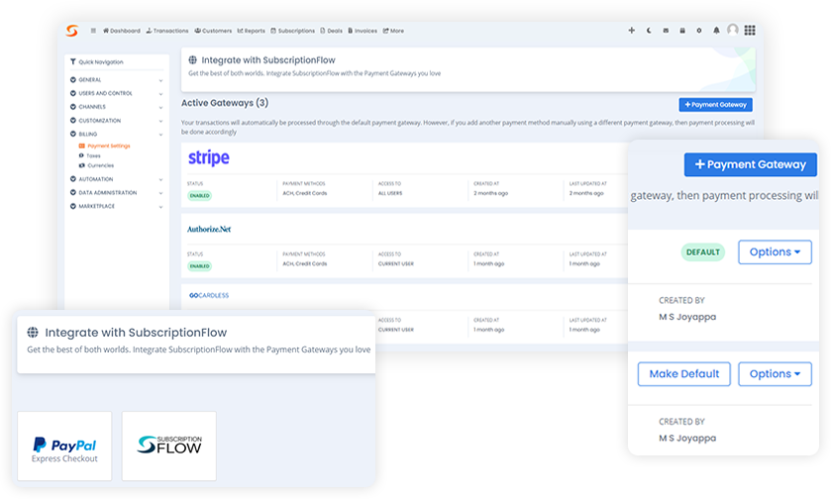The height and width of the screenshot is (499, 831).
Task: Open the Transactions menu item
Action: (x=167, y=31)
